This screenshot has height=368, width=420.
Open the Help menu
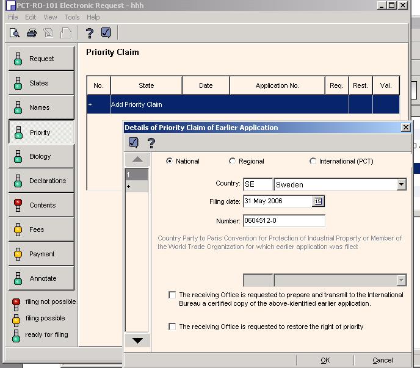(x=93, y=17)
